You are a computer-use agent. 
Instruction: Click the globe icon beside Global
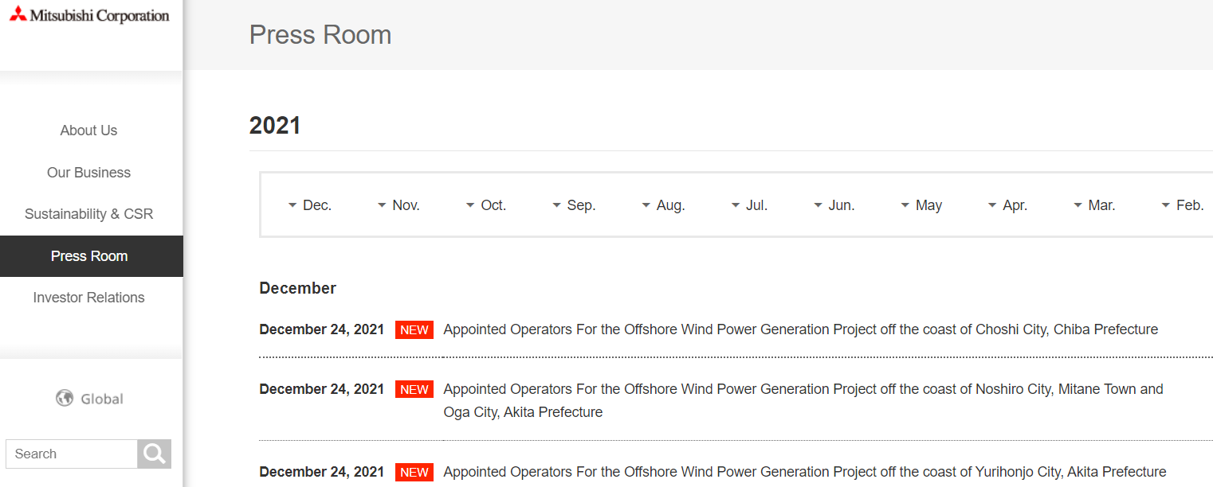tap(65, 399)
